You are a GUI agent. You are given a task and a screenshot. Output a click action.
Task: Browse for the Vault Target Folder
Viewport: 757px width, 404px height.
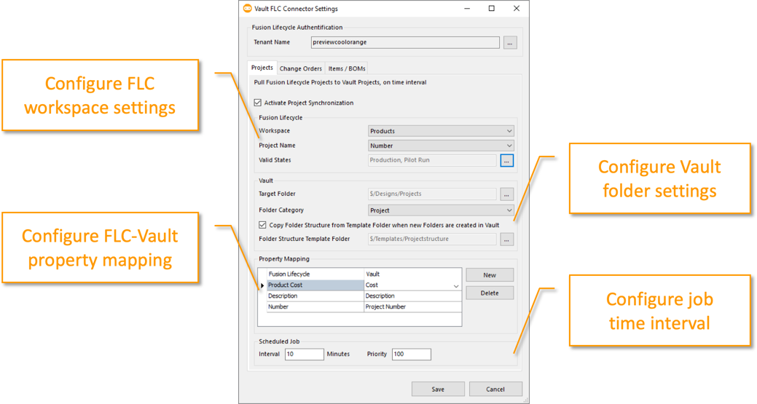[507, 194]
